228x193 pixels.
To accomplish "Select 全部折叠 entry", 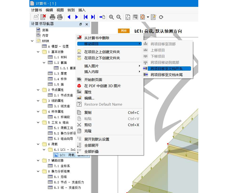I will [x=109, y=151].
